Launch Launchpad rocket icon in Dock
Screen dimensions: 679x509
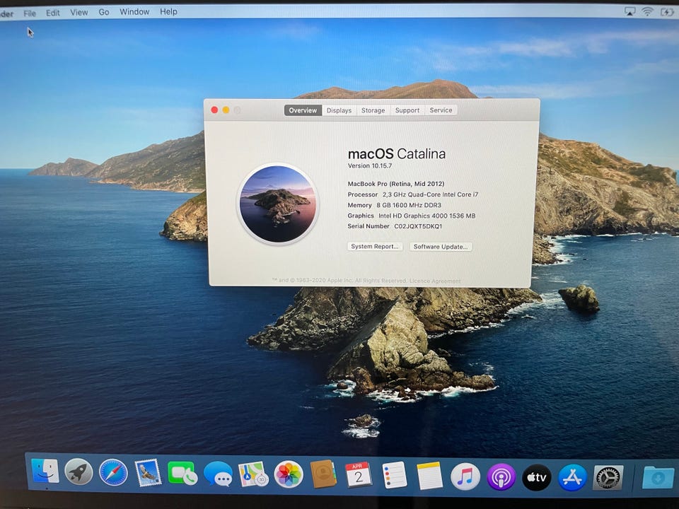[x=79, y=472]
